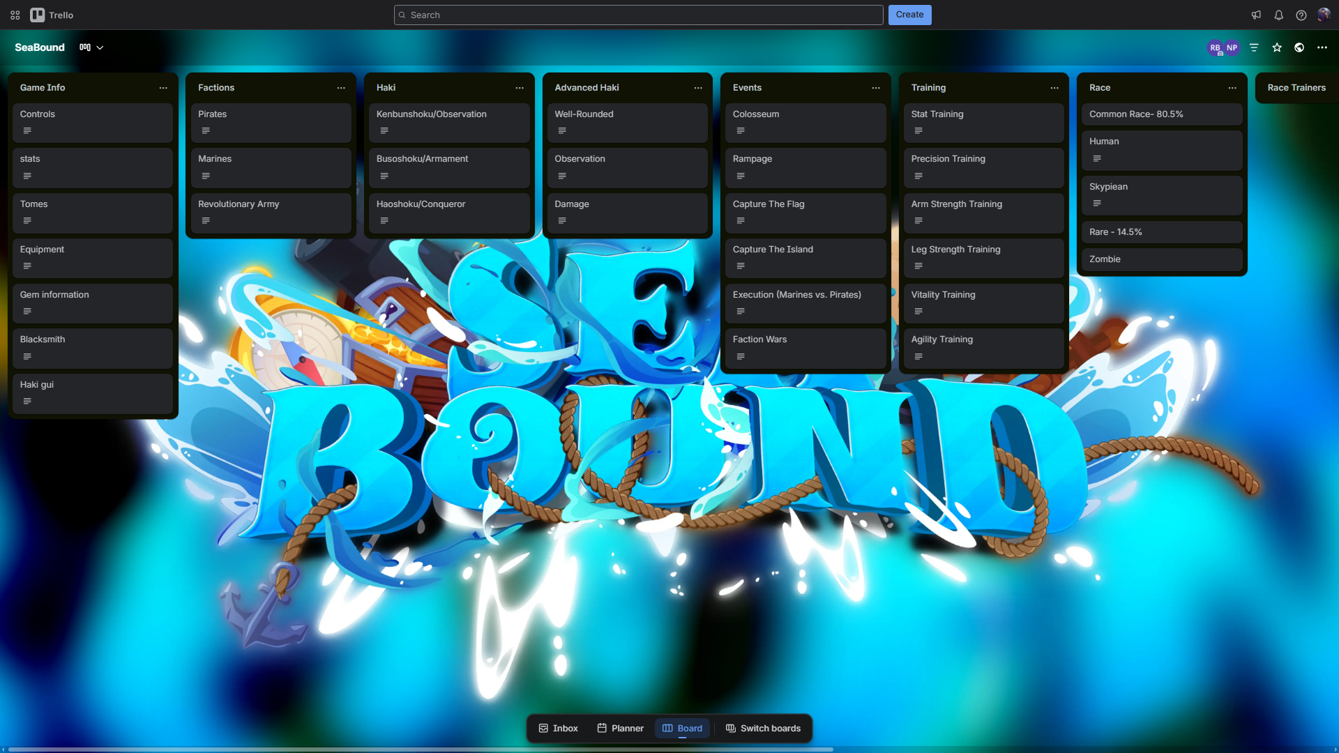
Task: Open the Factions list actions menu
Action: (x=341, y=88)
